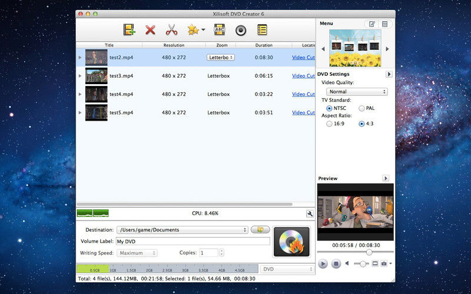Viewport: 471px width, 294px height.
Task: Play the preview video
Action: point(323,263)
